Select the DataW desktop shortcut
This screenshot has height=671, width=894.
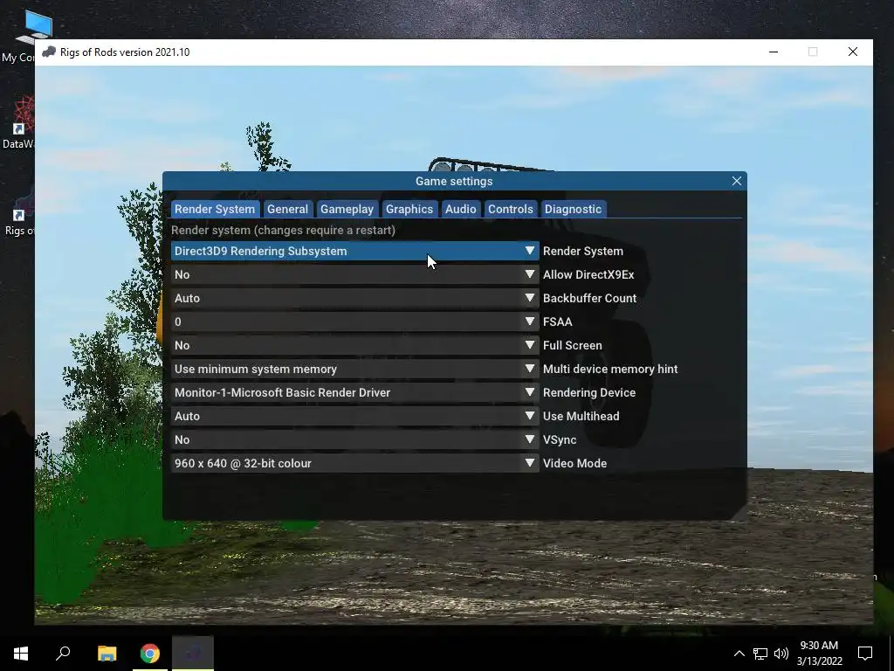point(17,122)
